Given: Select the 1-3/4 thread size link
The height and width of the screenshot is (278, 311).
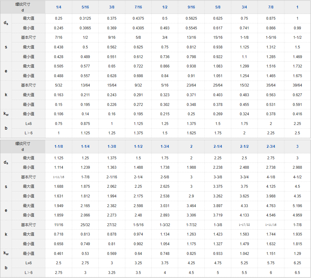Looking at the screenshot, I should click(x=165, y=146).
